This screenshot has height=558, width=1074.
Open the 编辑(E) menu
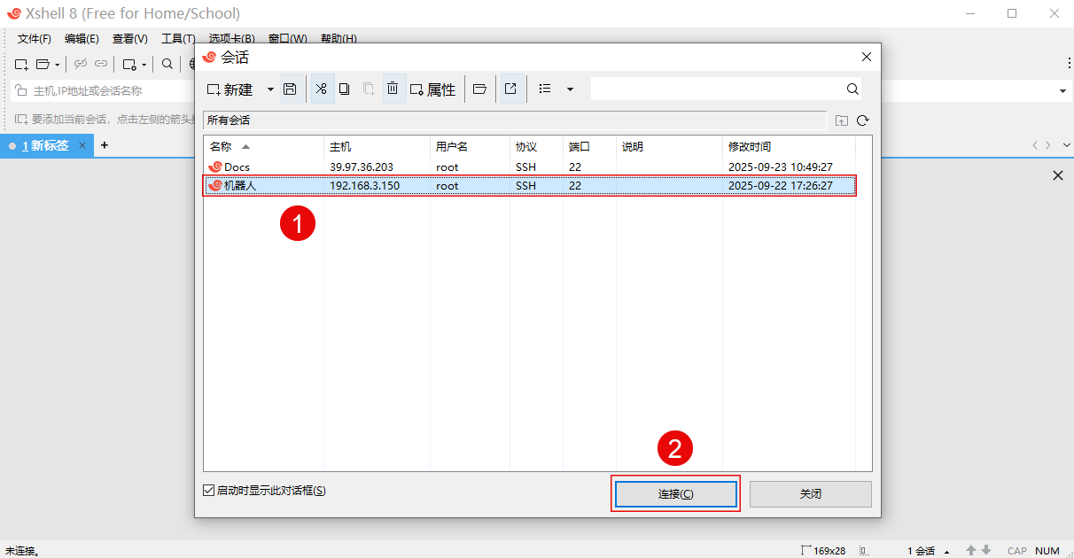click(x=82, y=39)
